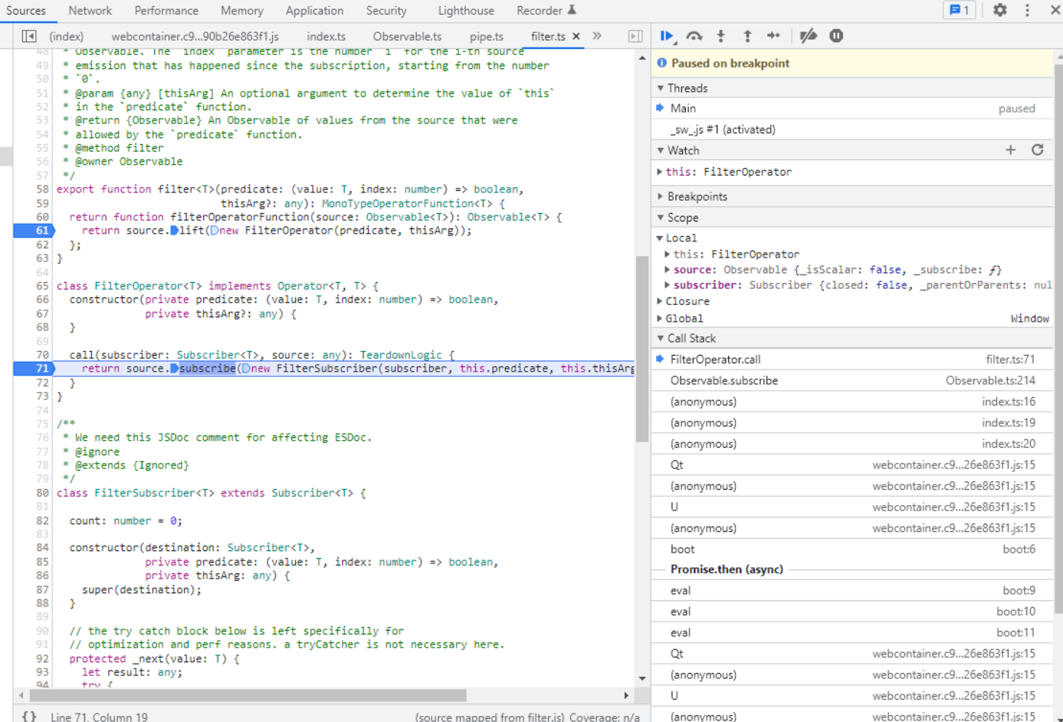The height and width of the screenshot is (722, 1063).
Task: Select Observable.subscribe call stack frame
Action: click(x=723, y=381)
